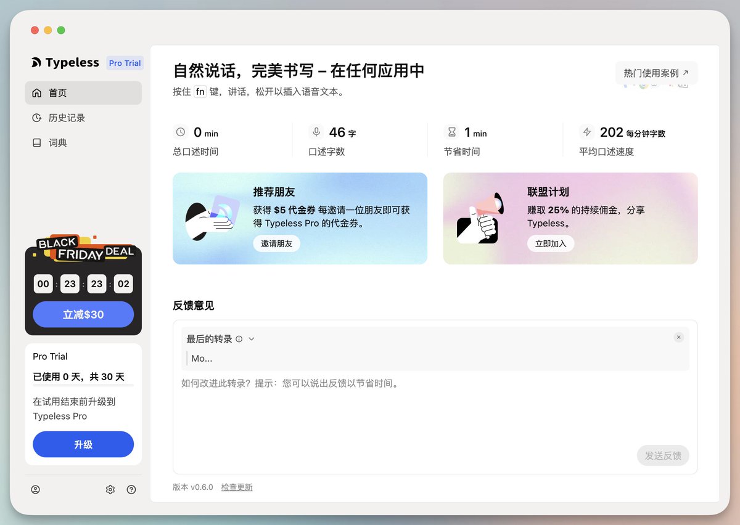Image resolution: width=740 pixels, height=525 pixels.
Task: Click the fn key hint label
Action: 200,92
